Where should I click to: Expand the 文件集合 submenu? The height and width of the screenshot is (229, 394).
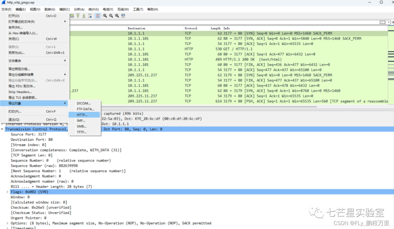point(34,61)
